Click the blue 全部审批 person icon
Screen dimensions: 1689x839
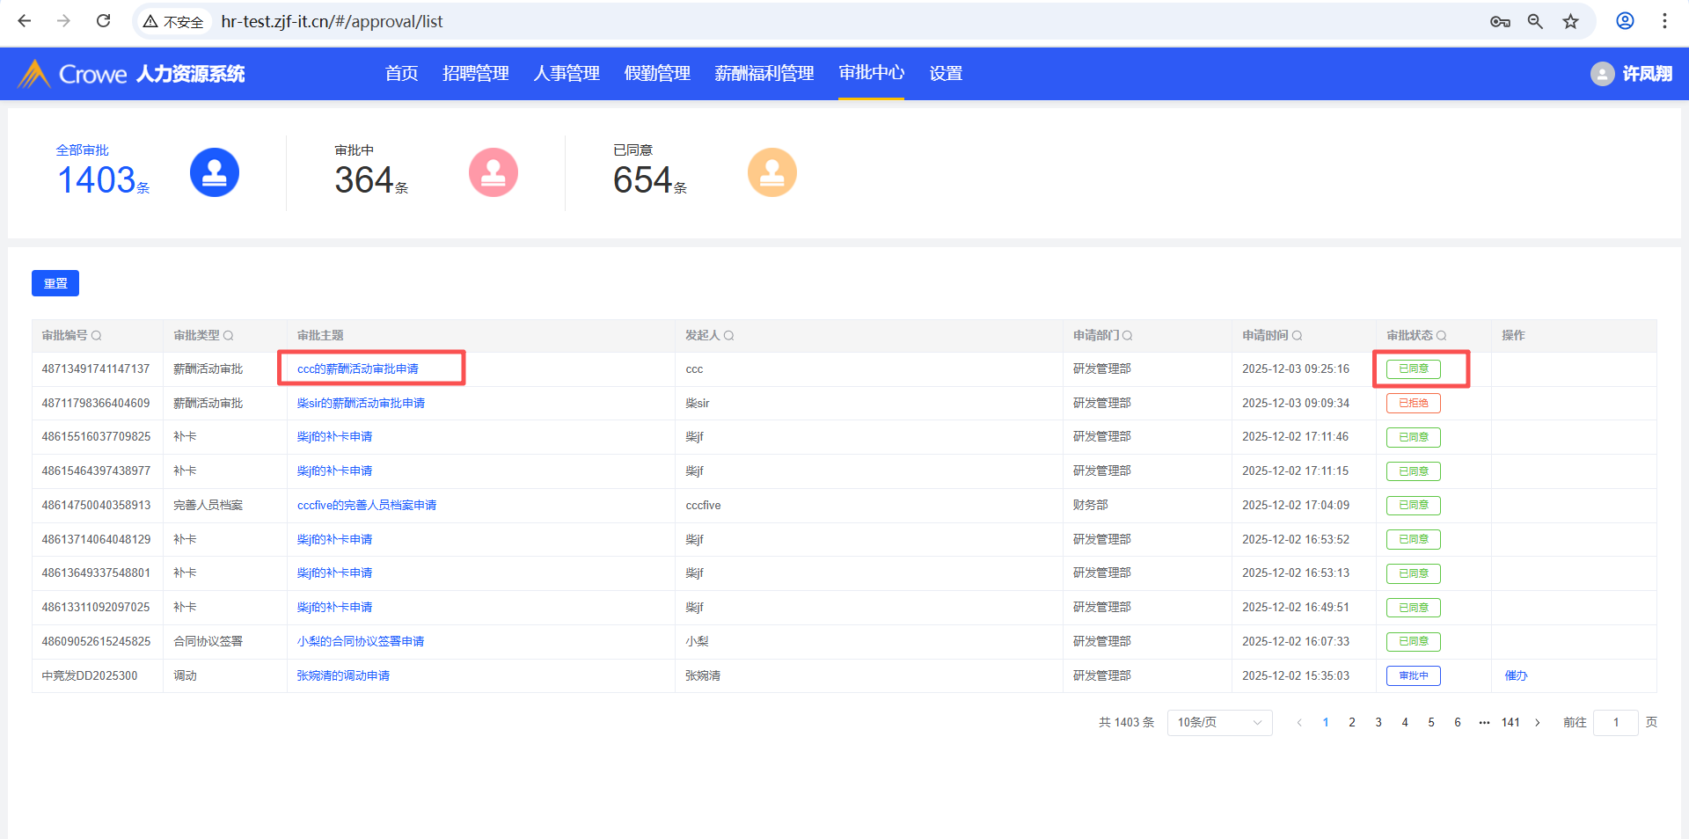point(215,172)
